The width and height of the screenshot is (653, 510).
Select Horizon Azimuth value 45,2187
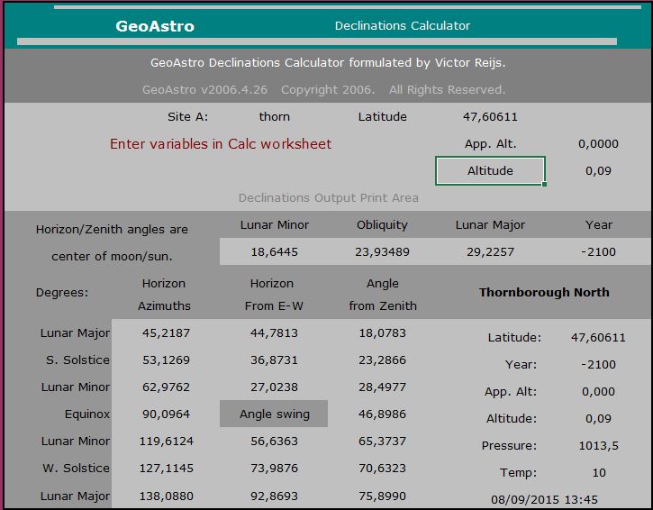[166, 332]
